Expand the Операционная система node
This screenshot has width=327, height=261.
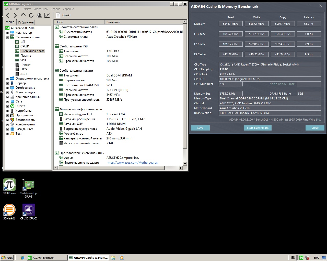click(x=7, y=79)
